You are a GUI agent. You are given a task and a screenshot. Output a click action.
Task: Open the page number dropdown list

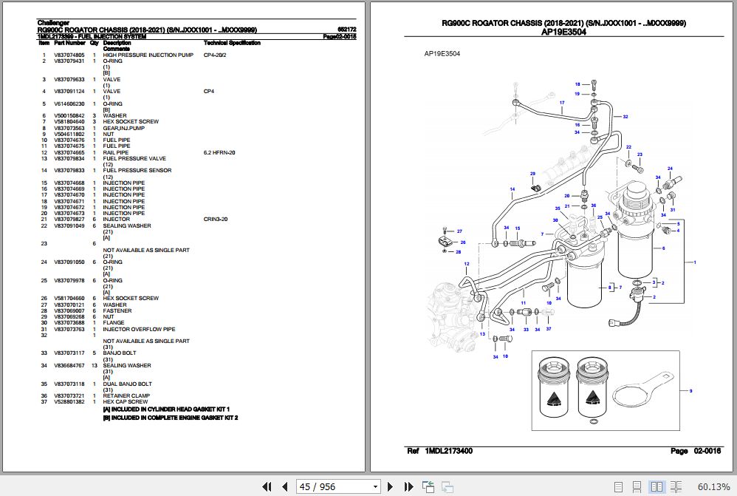375,486
